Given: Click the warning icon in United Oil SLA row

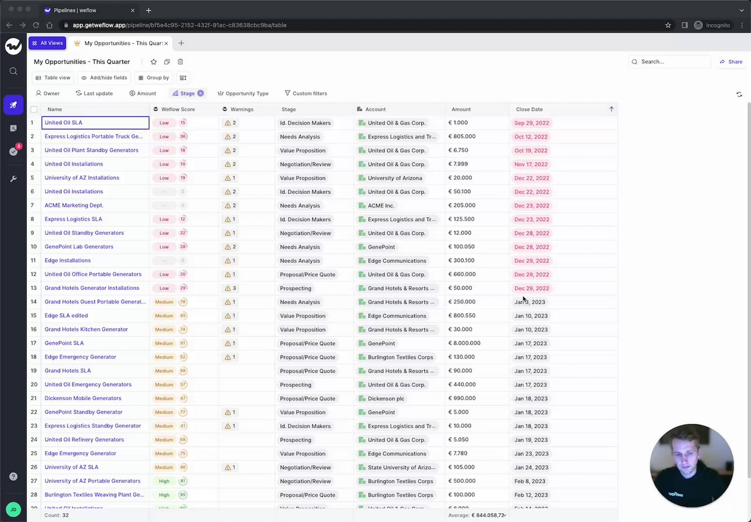Looking at the screenshot, I should pos(228,123).
